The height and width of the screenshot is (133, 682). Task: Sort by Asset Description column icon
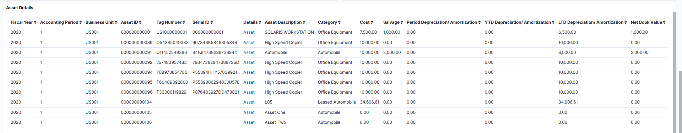[x=304, y=22]
